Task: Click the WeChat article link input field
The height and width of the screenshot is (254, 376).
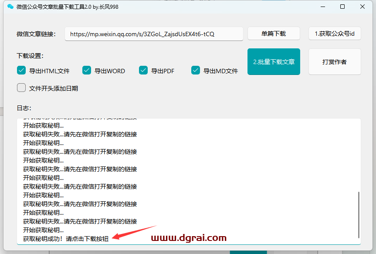Action: [154, 34]
